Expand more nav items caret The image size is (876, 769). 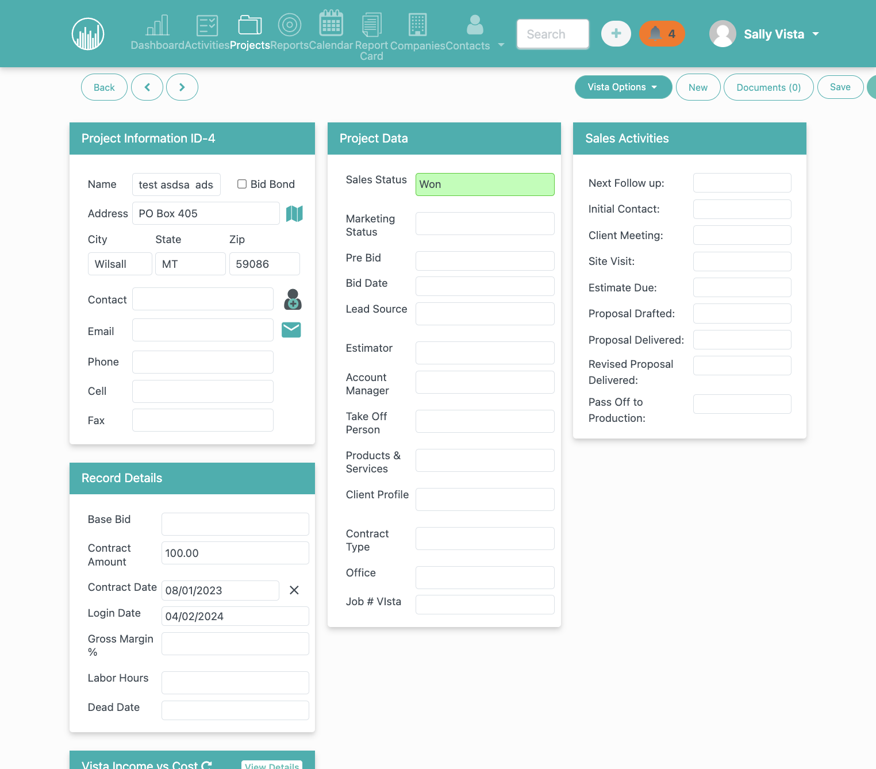pos(501,45)
